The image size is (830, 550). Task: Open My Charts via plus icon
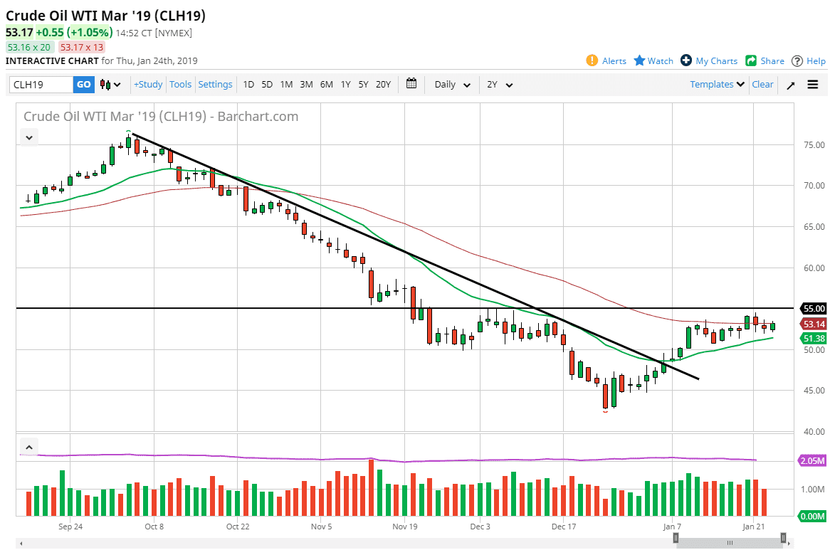686,60
